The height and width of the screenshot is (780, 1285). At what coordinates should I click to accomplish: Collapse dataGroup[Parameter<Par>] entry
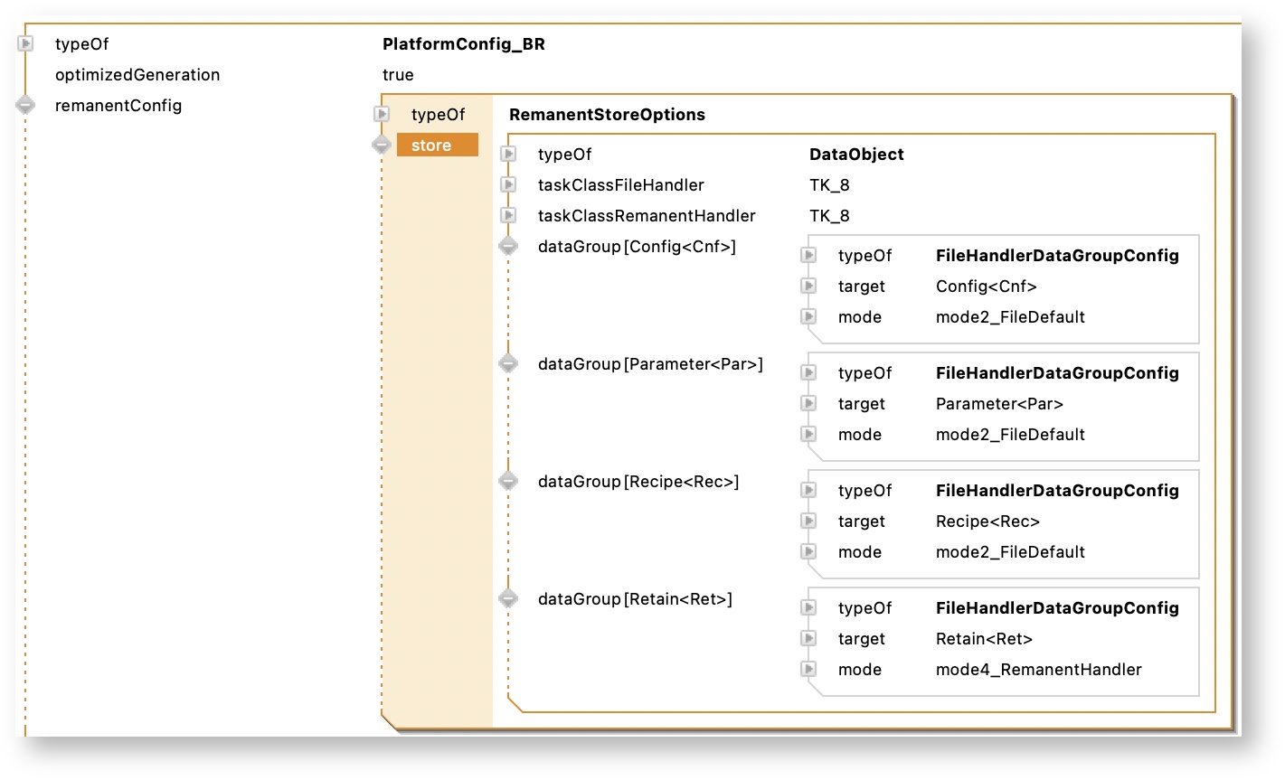click(508, 364)
